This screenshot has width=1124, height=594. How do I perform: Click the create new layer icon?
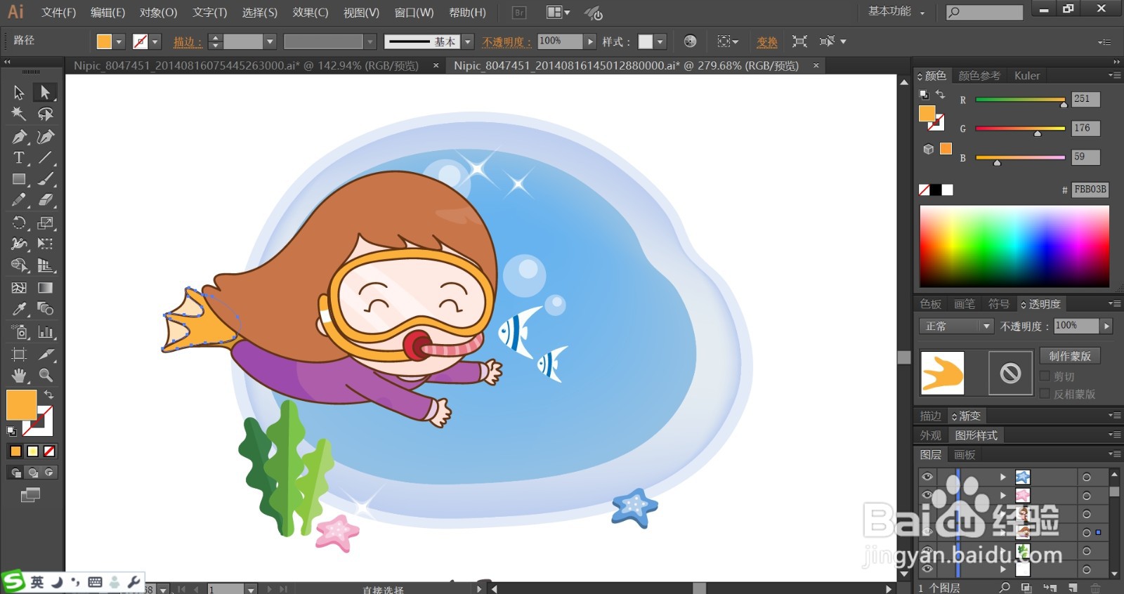(x=1073, y=588)
